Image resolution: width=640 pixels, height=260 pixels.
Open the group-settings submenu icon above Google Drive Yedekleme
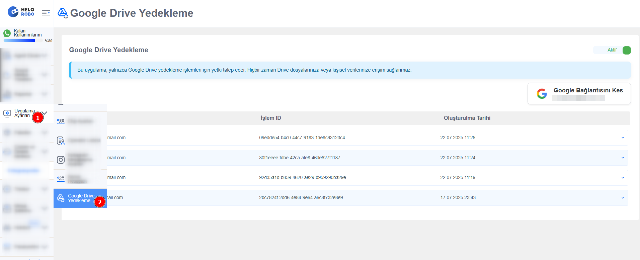point(61,179)
